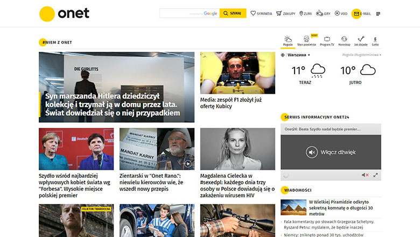Switch to the Stan powietrza tab
The width and height of the screenshot is (420, 237).
[x=306, y=41]
